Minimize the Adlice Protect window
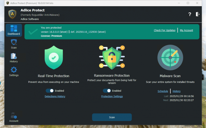Screen dimensions: 206x128 pyautogui.click(x=179, y=3)
